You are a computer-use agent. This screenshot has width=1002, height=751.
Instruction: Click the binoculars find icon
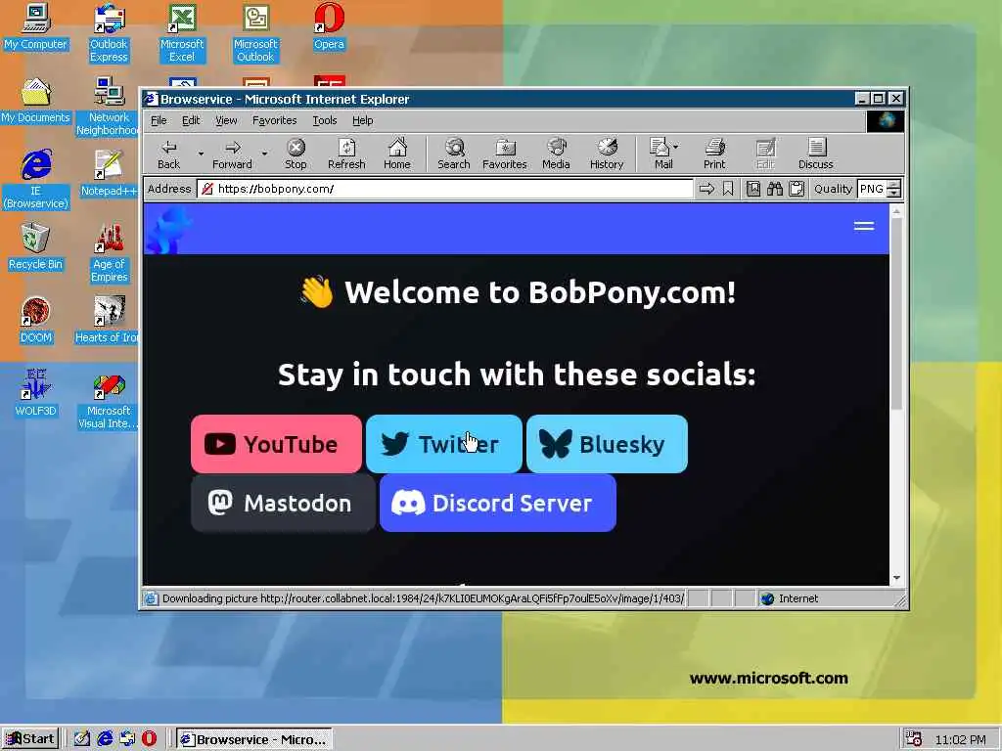[775, 189]
